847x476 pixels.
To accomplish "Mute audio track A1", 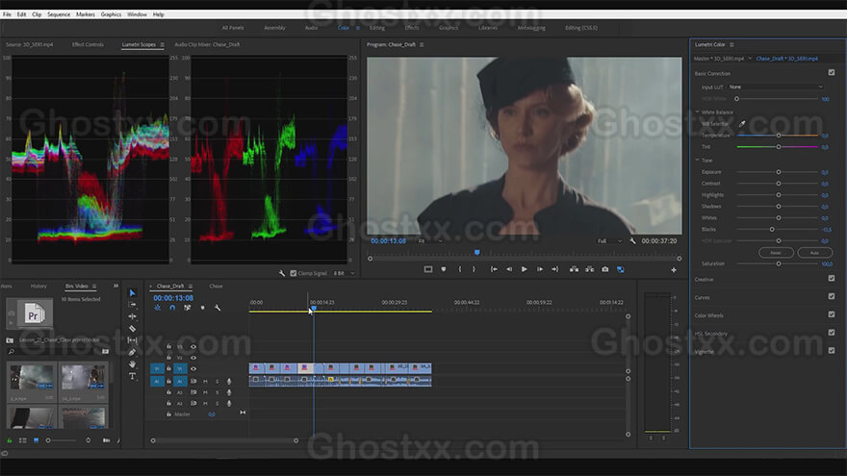I will (205, 381).
